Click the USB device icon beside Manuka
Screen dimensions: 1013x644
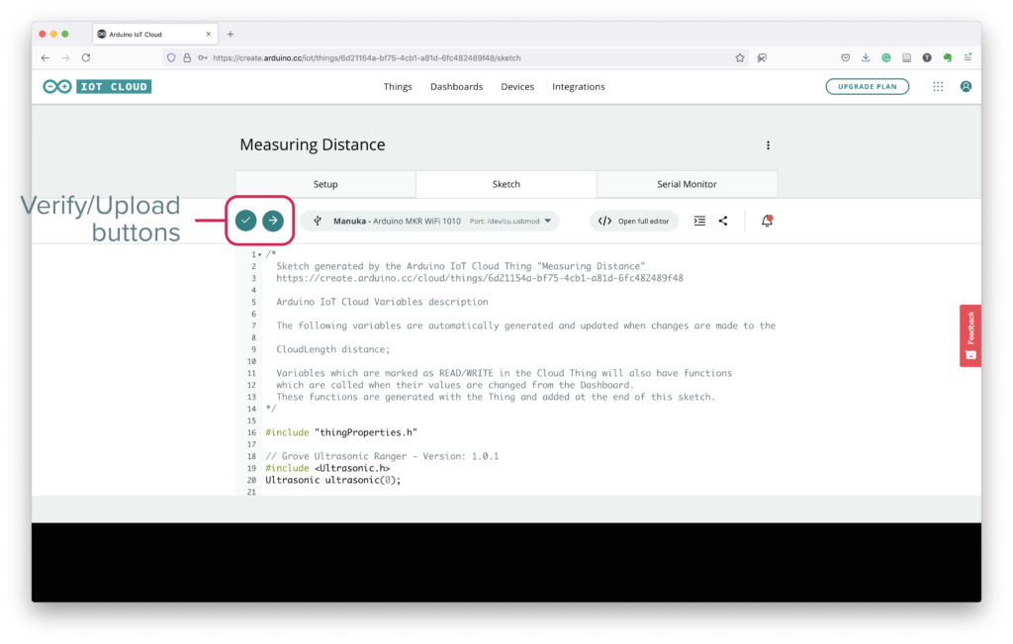318,221
